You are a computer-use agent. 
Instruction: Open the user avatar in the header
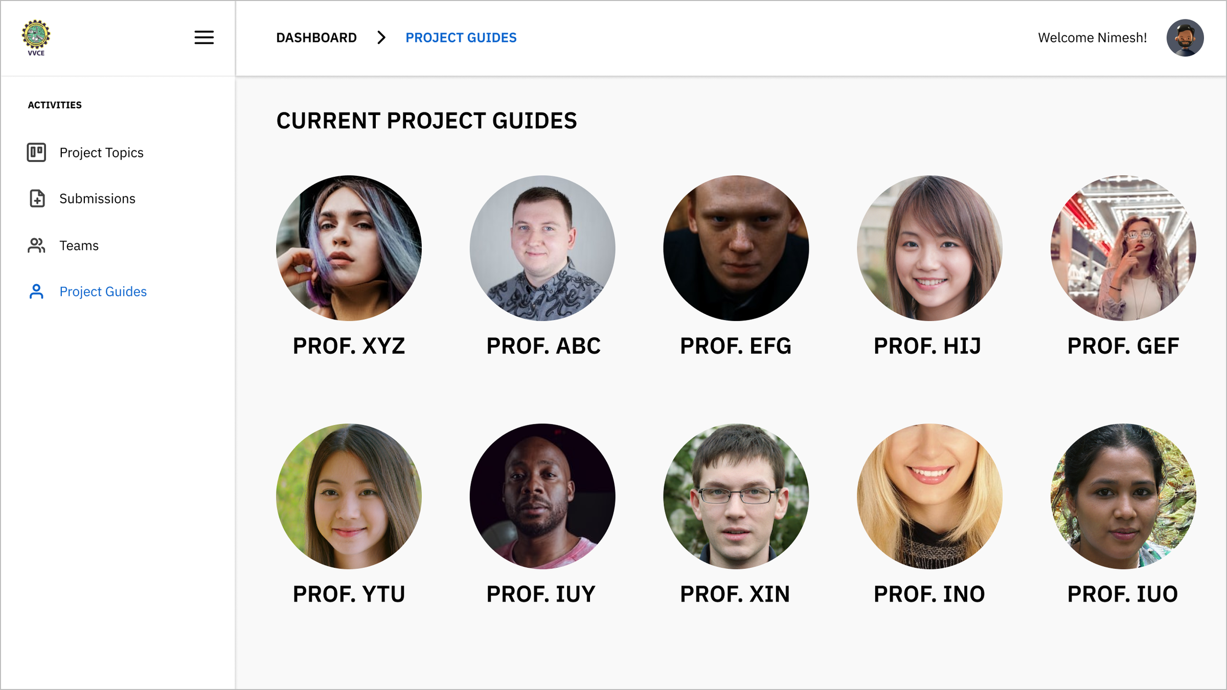pos(1185,38)
